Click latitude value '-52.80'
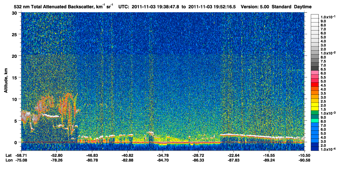The width and height of the screenshot is (338, 173). [57, 155]
